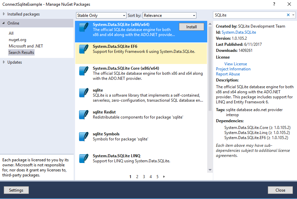
Task: Clear the SQLite search text
Action: coord(288,15)
